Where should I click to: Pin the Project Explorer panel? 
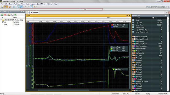tap(21, 12)
